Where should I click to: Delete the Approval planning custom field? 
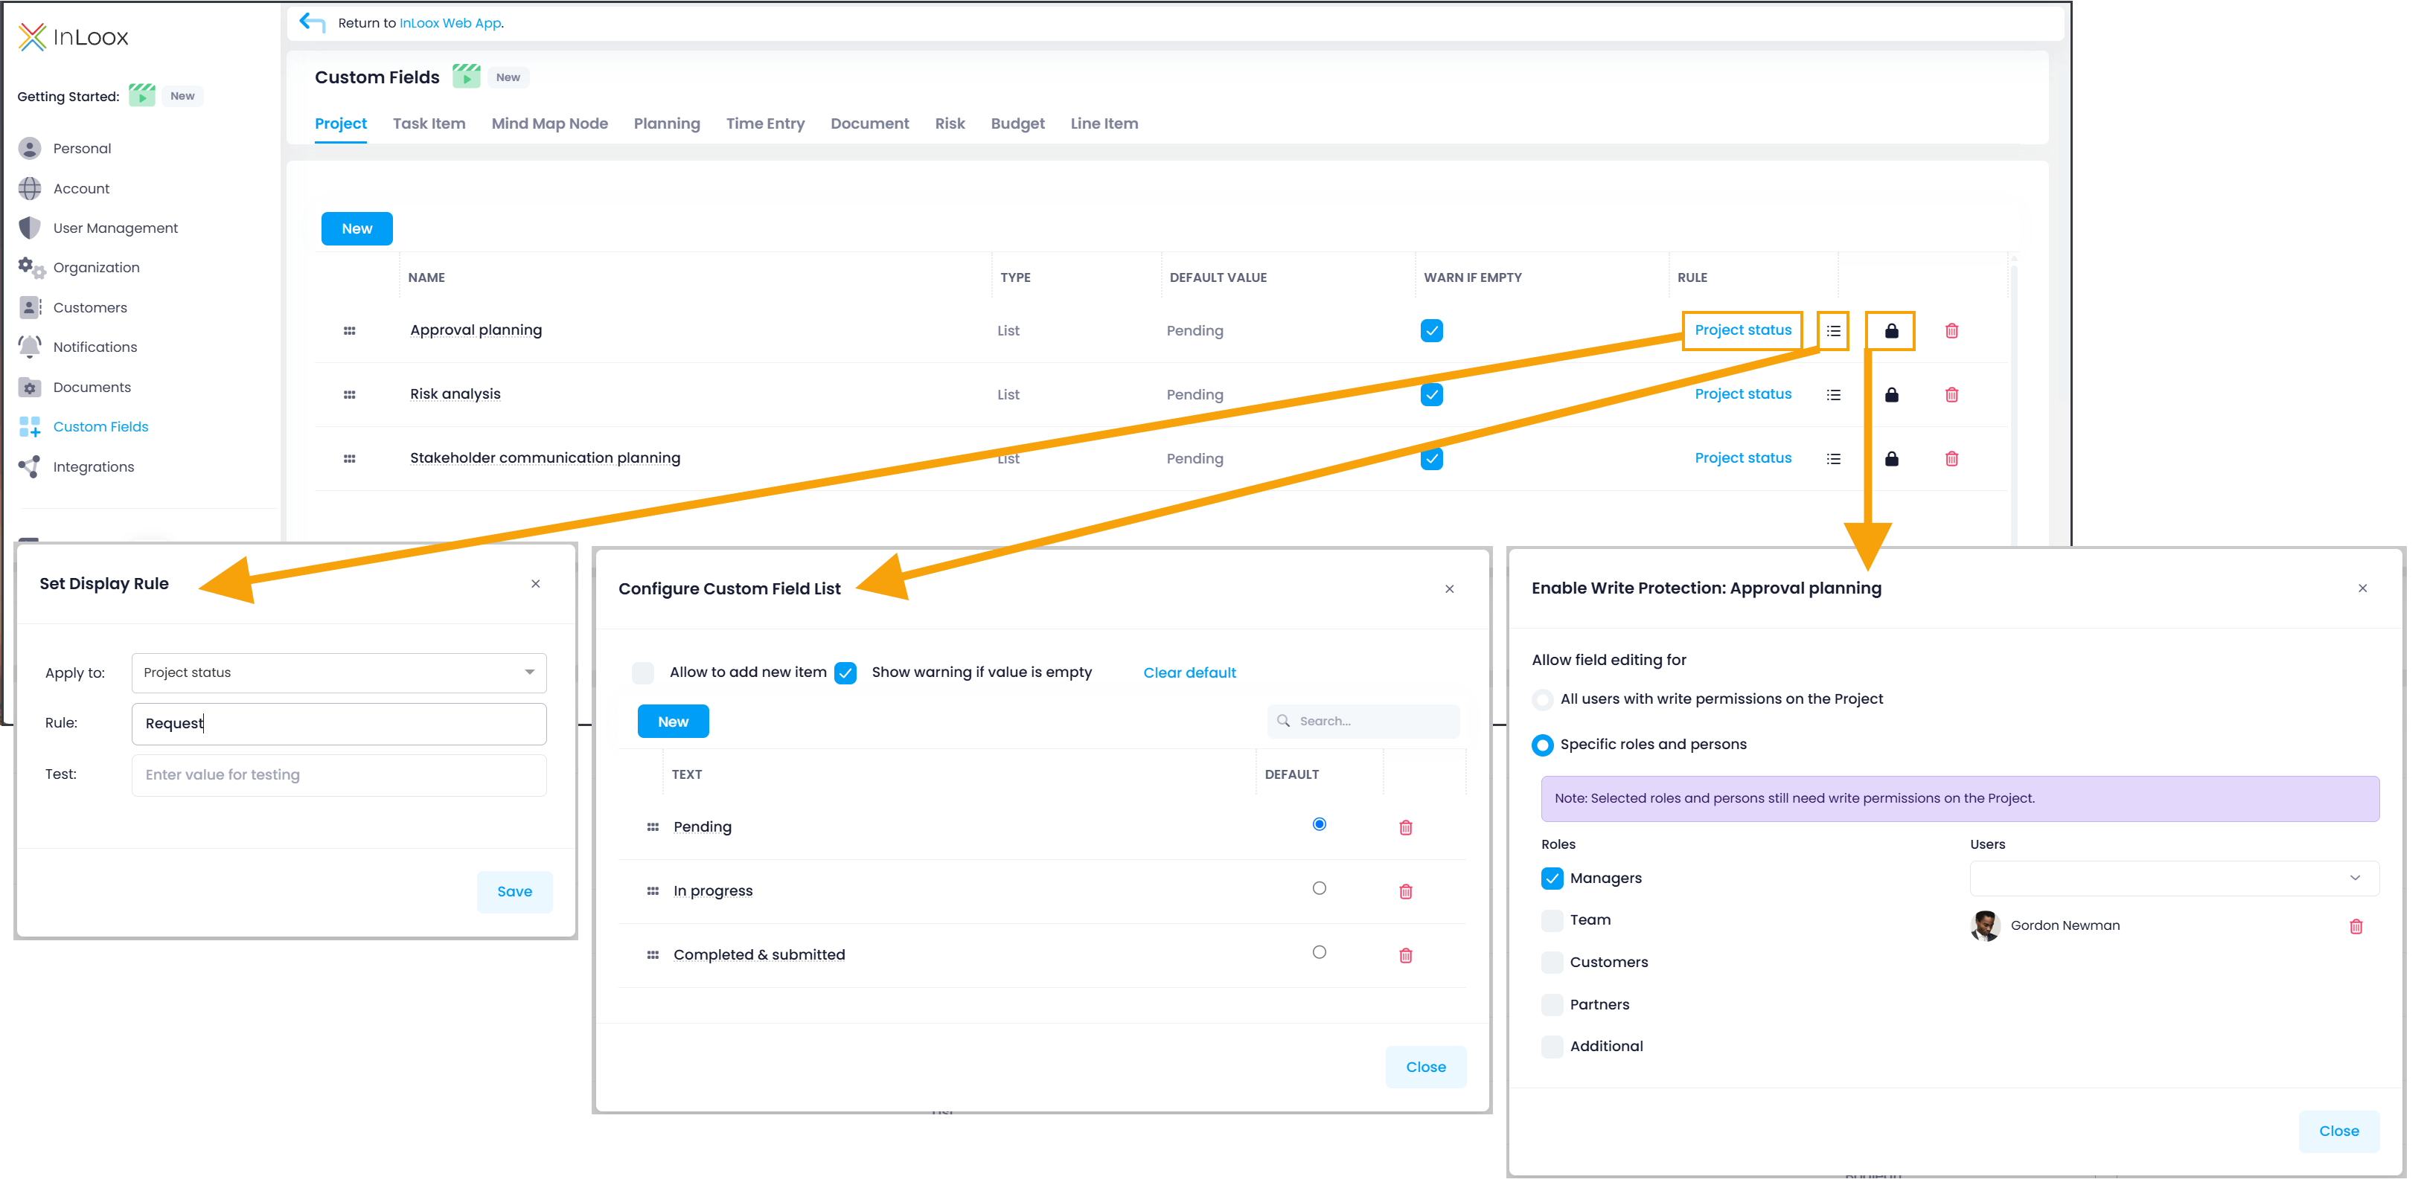click(x=1951, y=330)
